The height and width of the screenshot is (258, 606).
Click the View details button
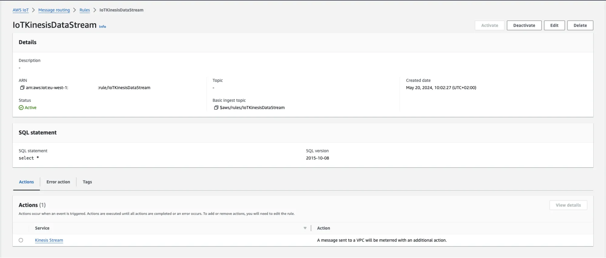click(x=568, y=205)
